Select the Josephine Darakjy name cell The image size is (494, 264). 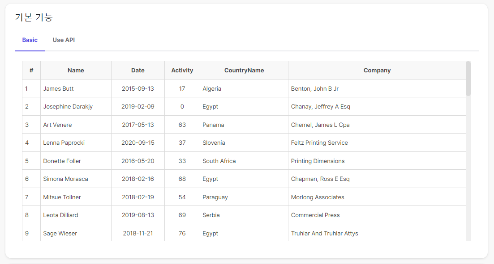(x=76, y=107)
